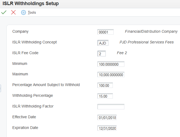Viewport: 180px width, 137px height.
Task: Click the Fee 2 description text
Action: pyautogui.click(x=122, y=53)
